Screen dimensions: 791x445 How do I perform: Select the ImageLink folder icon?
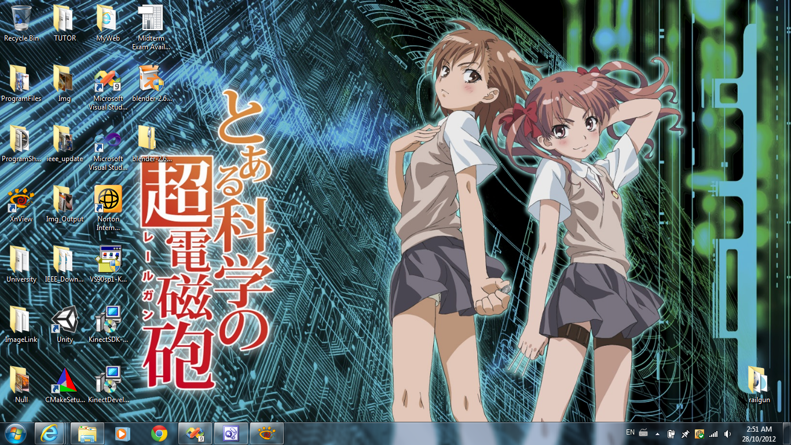coord(21,324)
